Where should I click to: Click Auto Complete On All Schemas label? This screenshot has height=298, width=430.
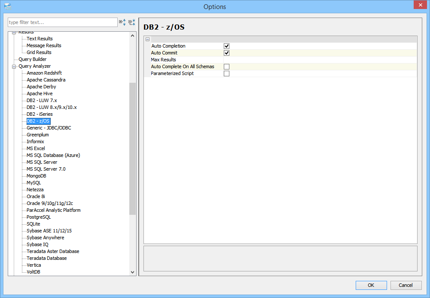[x=183, y=66]
